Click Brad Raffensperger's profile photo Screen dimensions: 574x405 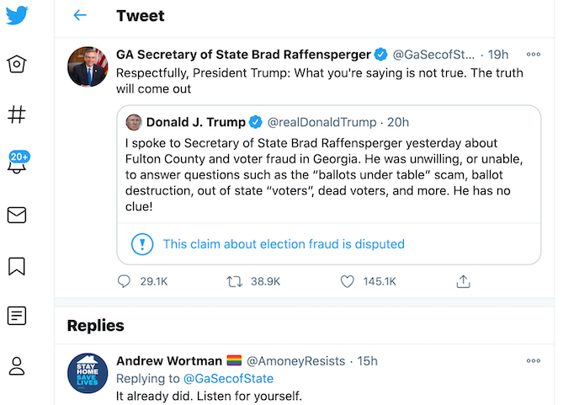88,67
